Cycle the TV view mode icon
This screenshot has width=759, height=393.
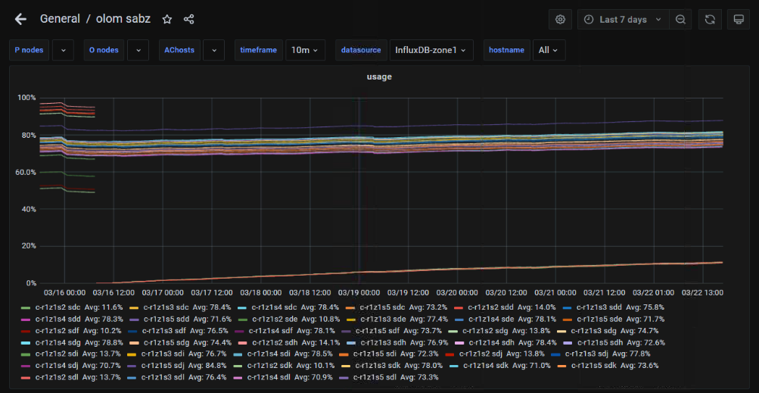pos(739,20)
